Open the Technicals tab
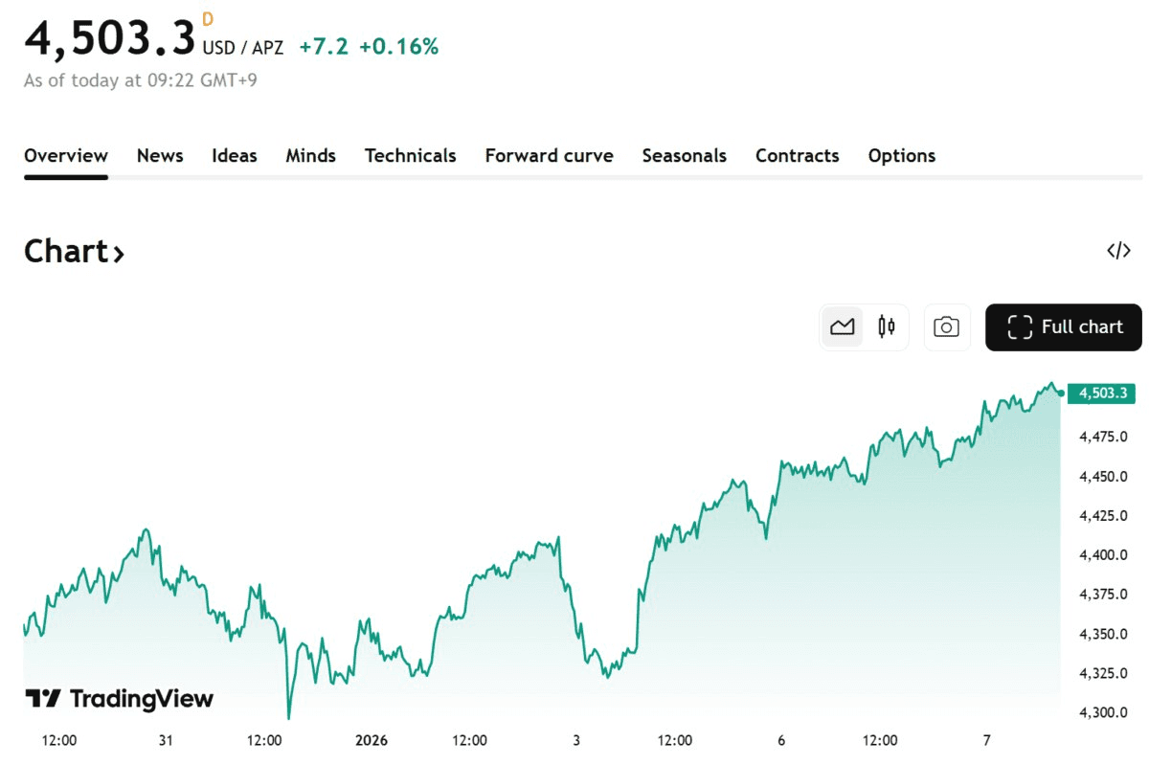Viewport: 1149px width, 765px height. coord(410,155)
